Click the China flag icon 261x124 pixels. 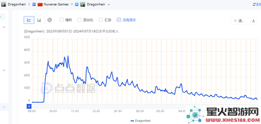pos(40,5)
